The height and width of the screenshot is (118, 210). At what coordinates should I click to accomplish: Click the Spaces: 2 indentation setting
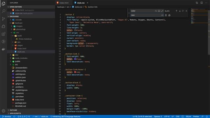pyautogui.click(x=158, y=117)
